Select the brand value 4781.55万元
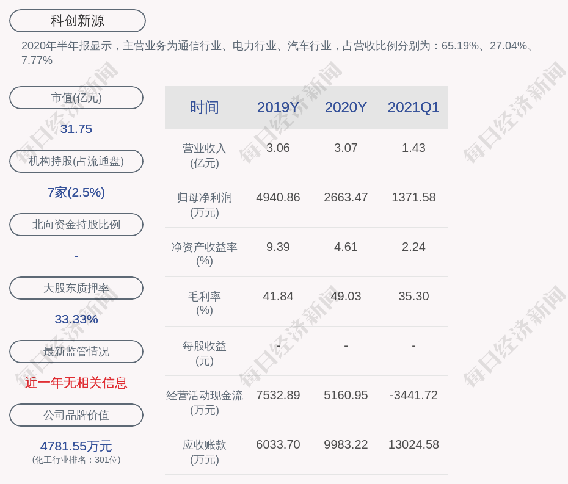The image size is (568, 484). [x=76, y=446]
